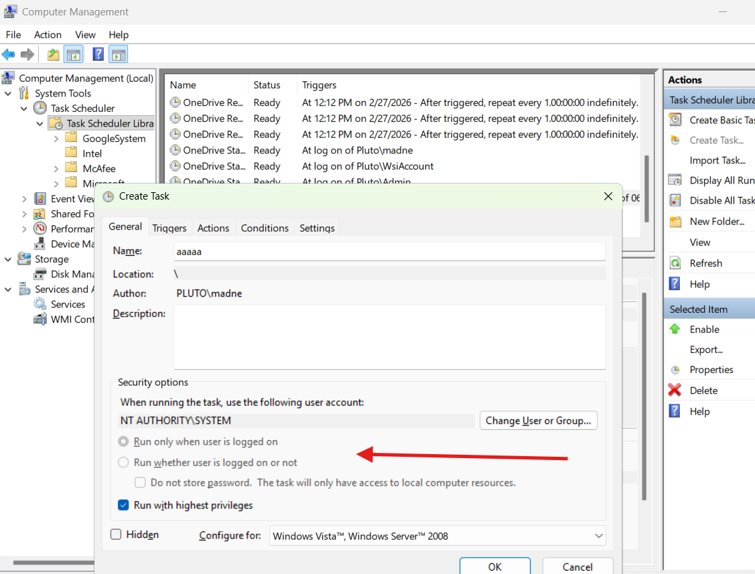755x574 pixels.
Task: Click the Task Scheduler clock icon in tree
Action: [x=40, y=108]
